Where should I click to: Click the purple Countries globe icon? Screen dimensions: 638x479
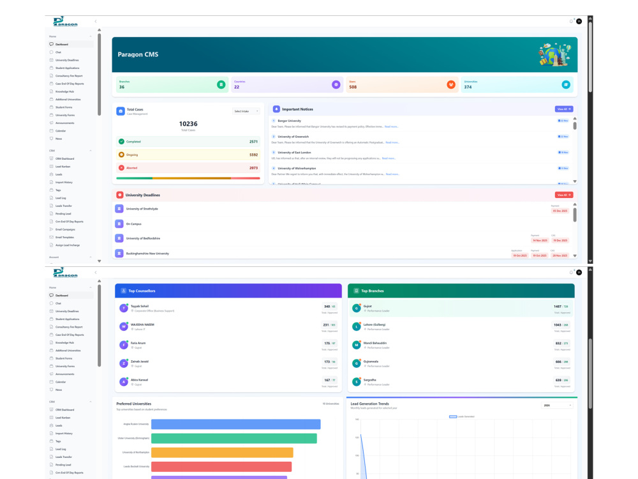tap(336, 85)
